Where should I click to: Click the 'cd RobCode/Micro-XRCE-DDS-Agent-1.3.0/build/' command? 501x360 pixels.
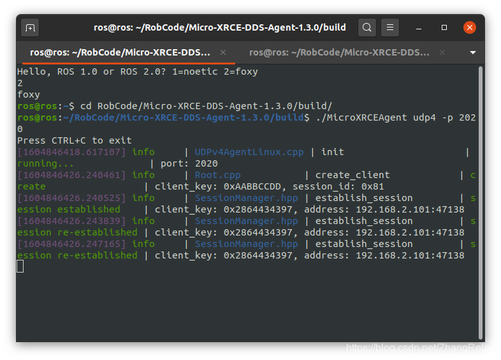pos(206,106)
